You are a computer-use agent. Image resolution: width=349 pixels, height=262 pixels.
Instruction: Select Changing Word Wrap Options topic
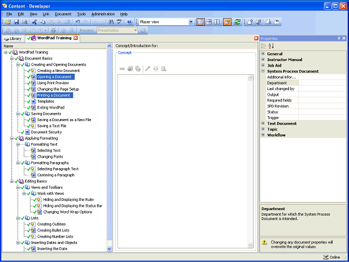(x=68, y=212)
